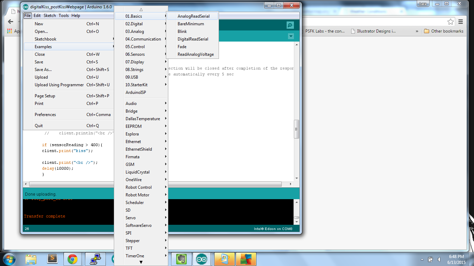Viewport: 474px width, 266px height.
Task: Open the BareMinimum example
Action: (193, 24)
